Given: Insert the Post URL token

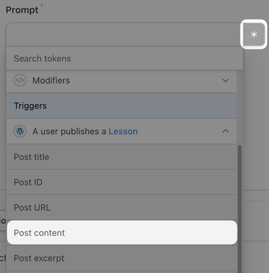Looking at the screenshot, I should (121, 207).
